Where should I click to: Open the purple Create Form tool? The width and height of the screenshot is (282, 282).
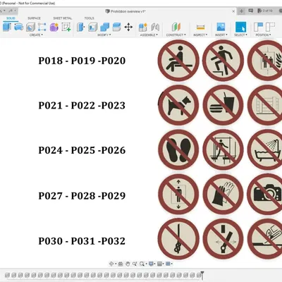[54, 27]
